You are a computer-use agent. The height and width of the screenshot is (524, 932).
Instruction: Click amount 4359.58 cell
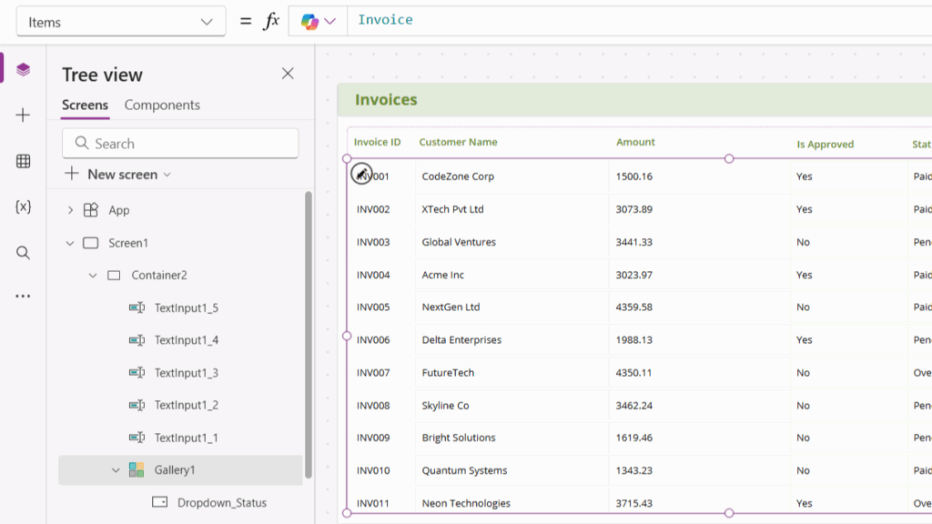pyautogui.click(x=633, y=307)
